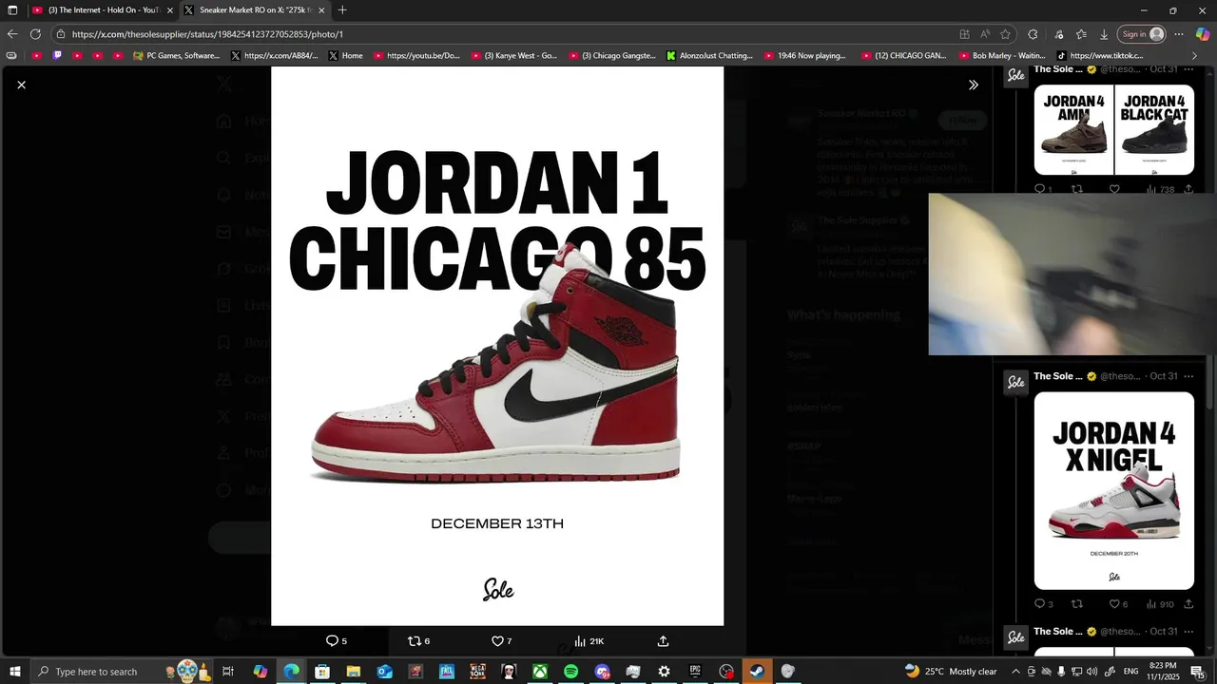1217x684 pixels.
Task: Open the Jordan 4 Black Cat thumbnail
Action: tap(1154, 129)
